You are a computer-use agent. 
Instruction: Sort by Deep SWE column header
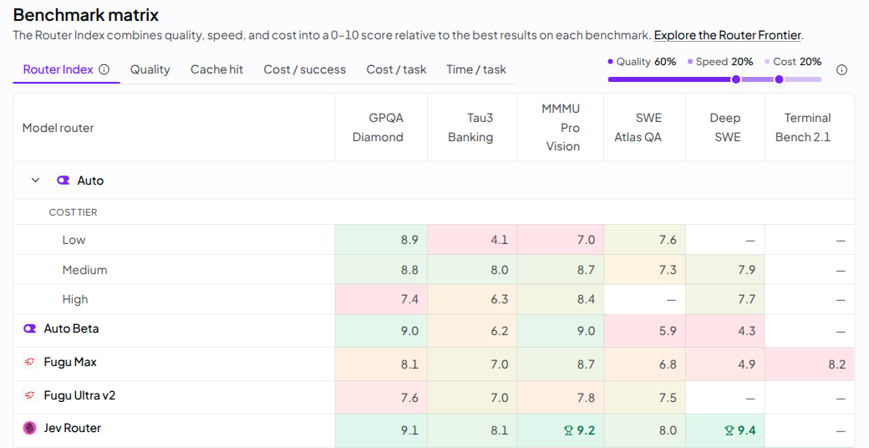(x=725, y=128)
